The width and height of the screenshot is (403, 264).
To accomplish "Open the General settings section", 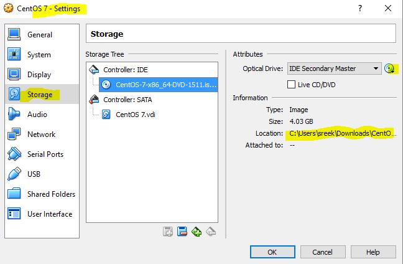I will [40, 35].
